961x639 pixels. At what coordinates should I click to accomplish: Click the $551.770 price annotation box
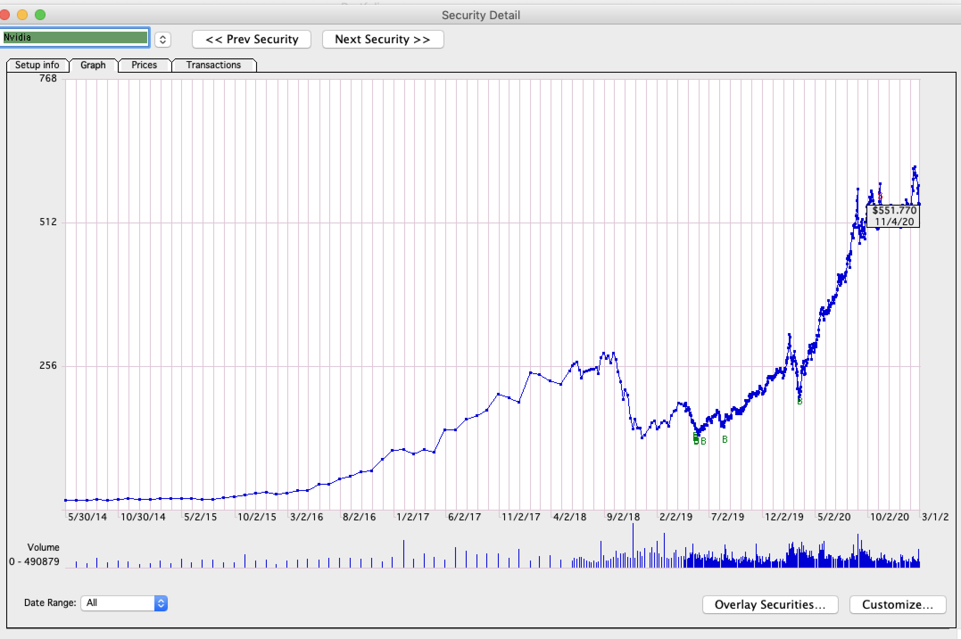point(892,216)
